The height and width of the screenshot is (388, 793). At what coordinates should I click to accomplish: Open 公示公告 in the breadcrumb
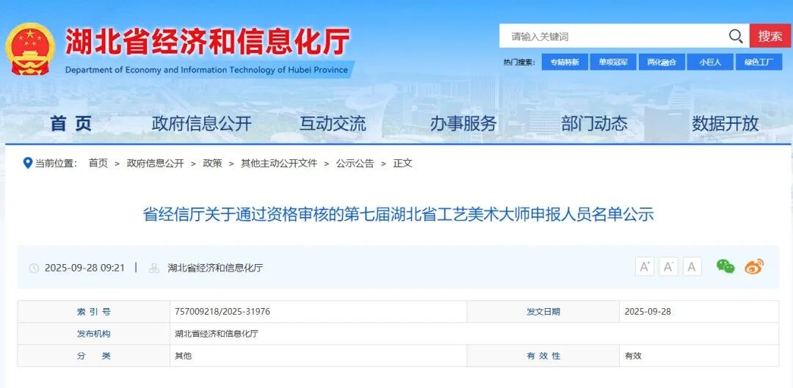pyautogui.click(x=355, y=163)
